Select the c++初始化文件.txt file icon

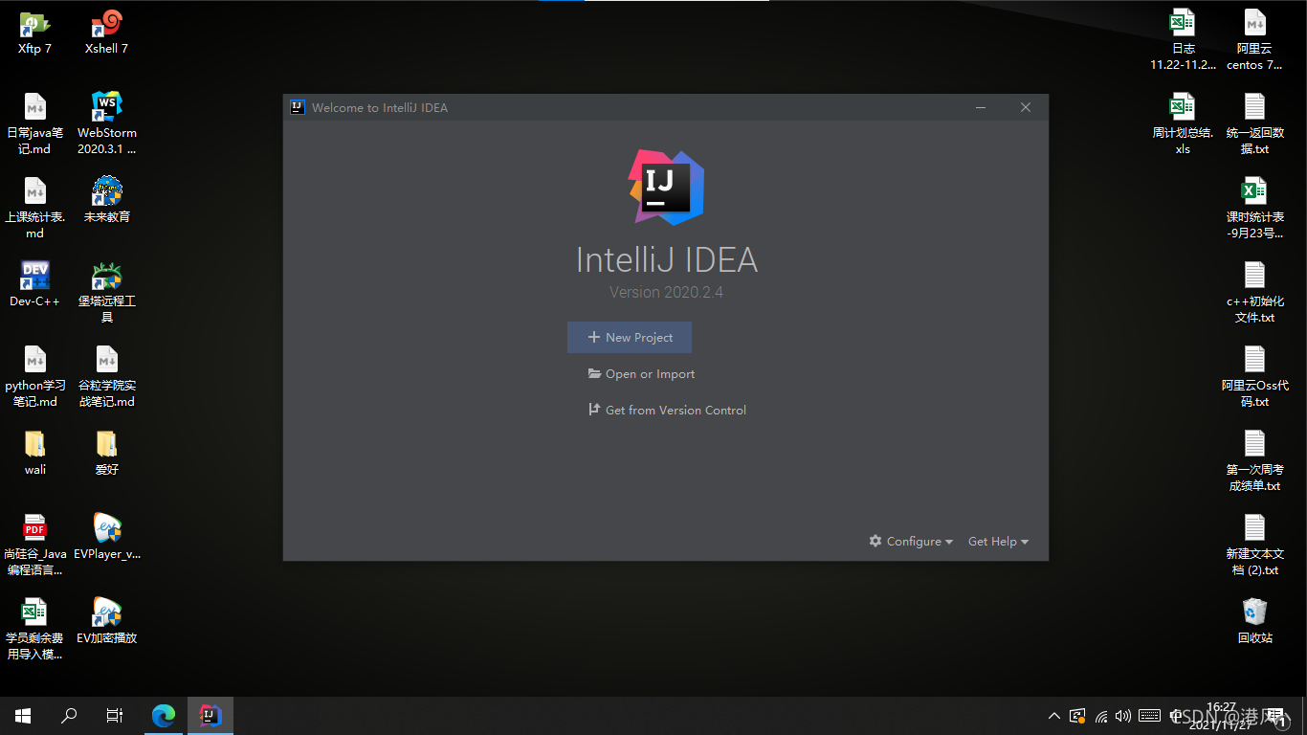pos(1254,292)
